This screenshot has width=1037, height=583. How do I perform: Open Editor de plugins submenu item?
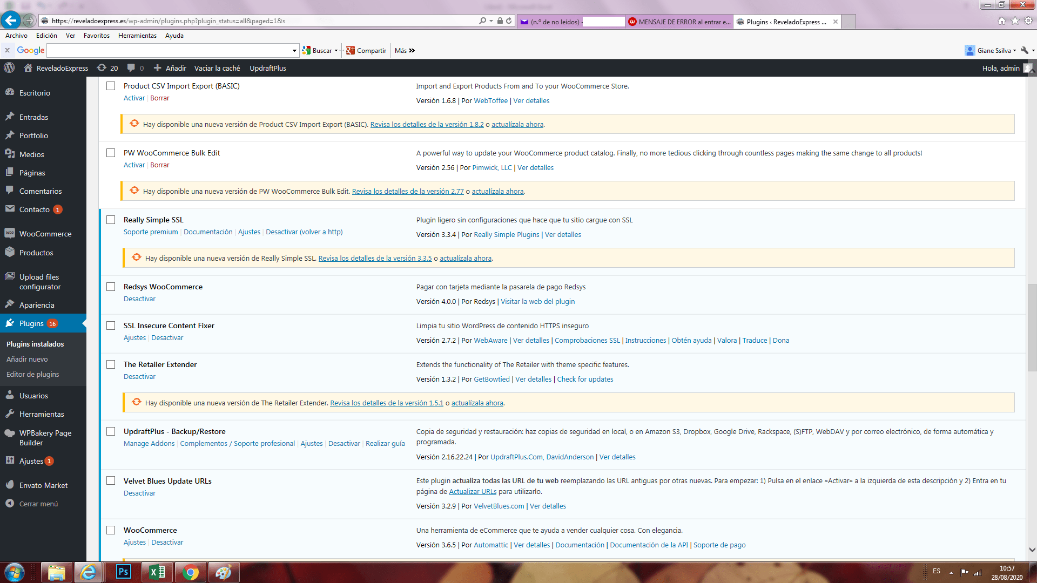(x=32, y=374)
